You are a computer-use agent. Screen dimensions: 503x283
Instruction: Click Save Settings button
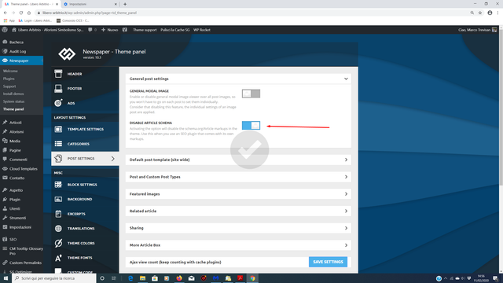(x=328, y=262)
